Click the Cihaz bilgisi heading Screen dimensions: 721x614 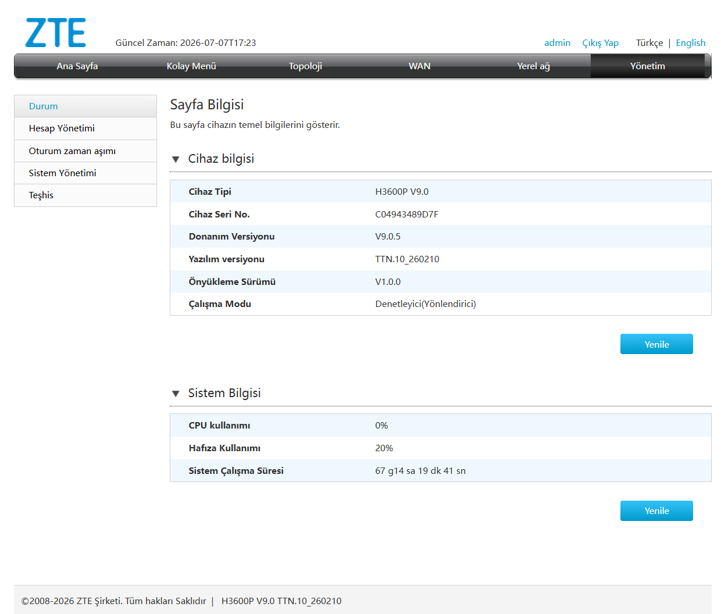pos(221,159)
